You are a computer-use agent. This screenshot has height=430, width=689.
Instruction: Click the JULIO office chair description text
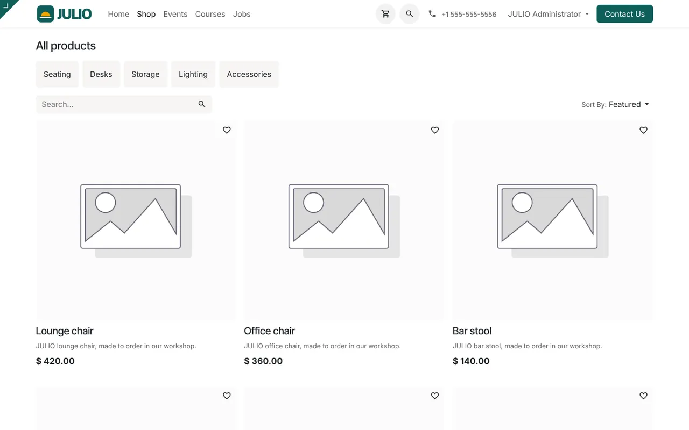pyautogui.click(x=322, y=346)
